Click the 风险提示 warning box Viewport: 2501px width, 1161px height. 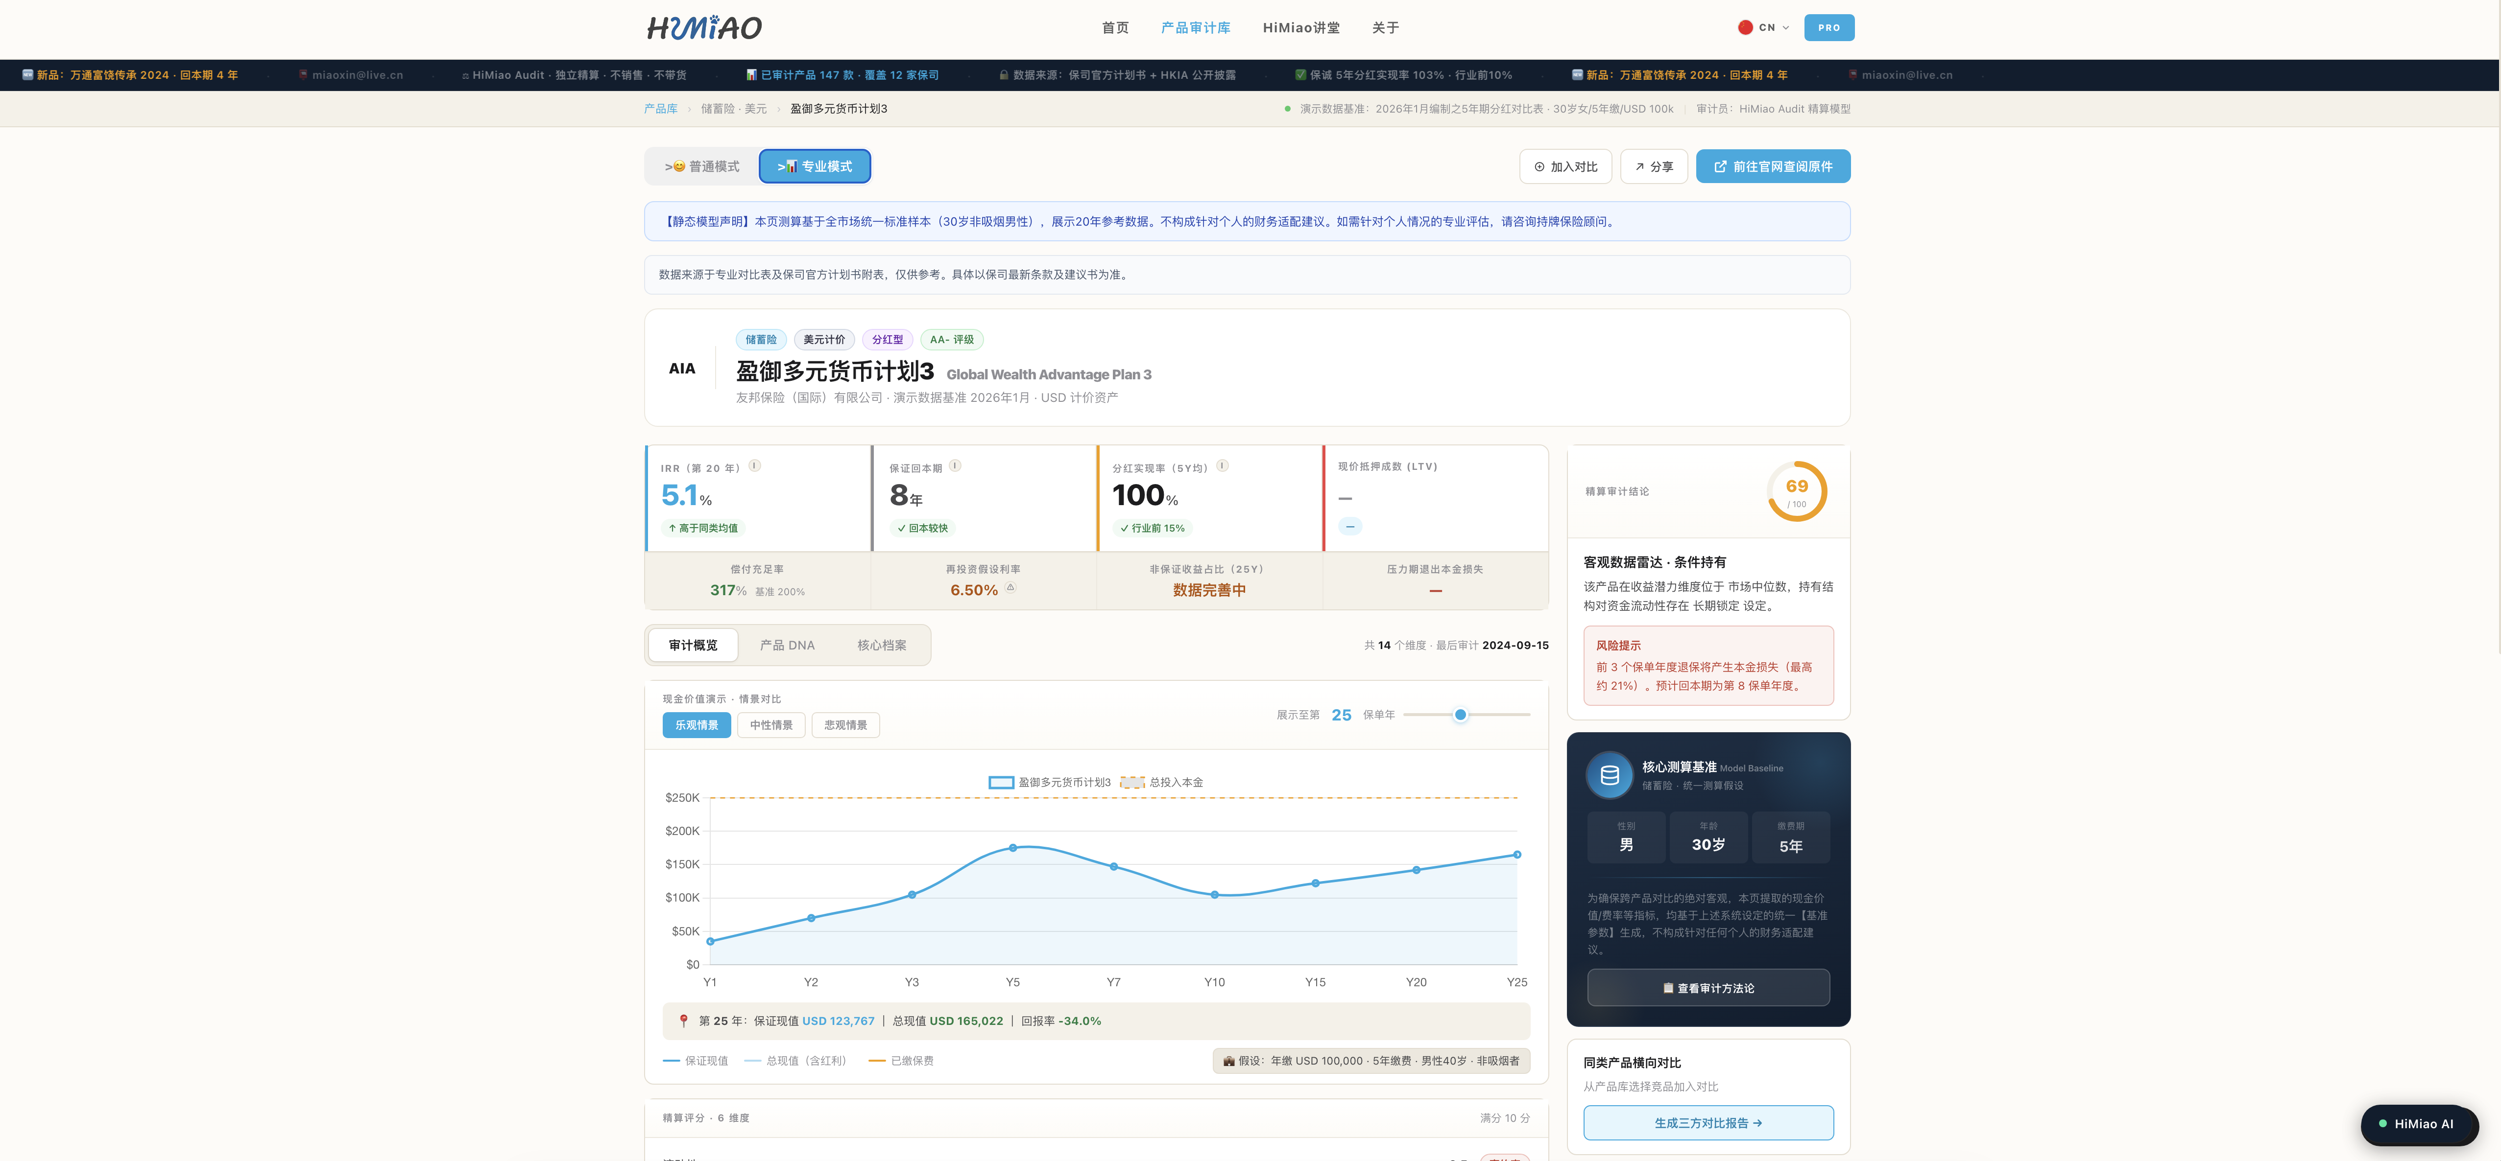[x=1709, y=665]
